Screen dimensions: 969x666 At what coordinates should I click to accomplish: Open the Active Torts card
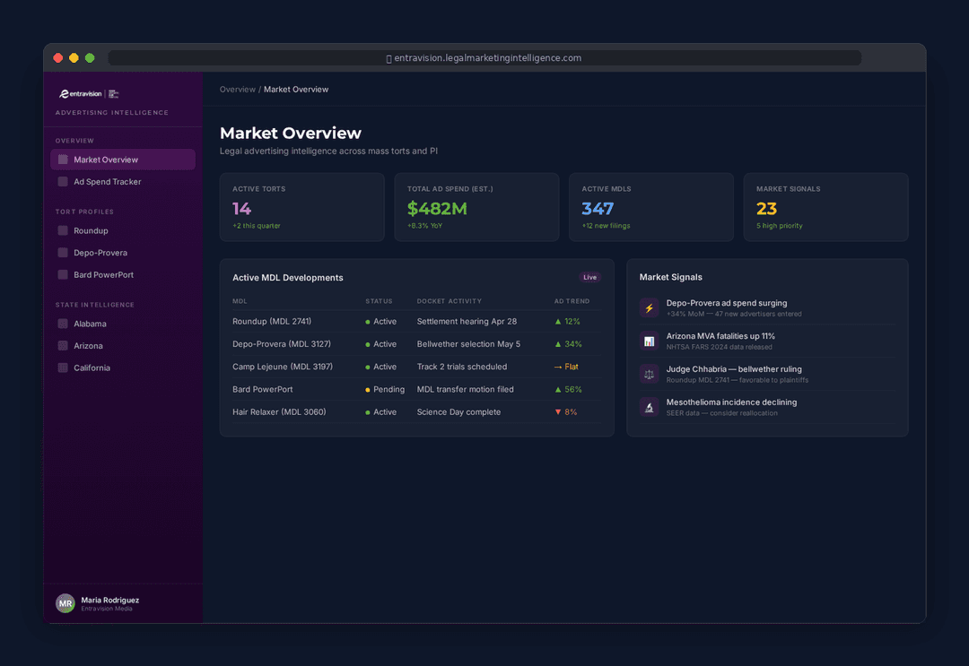tap(302, 207)
